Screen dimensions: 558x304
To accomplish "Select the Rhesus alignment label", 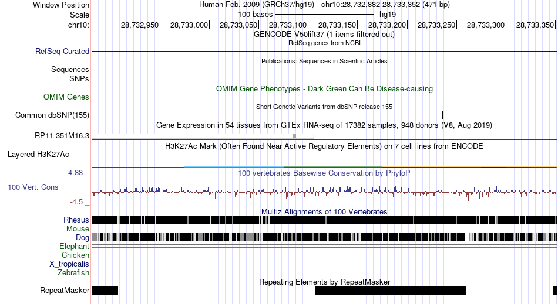I will tap(76, 220).
